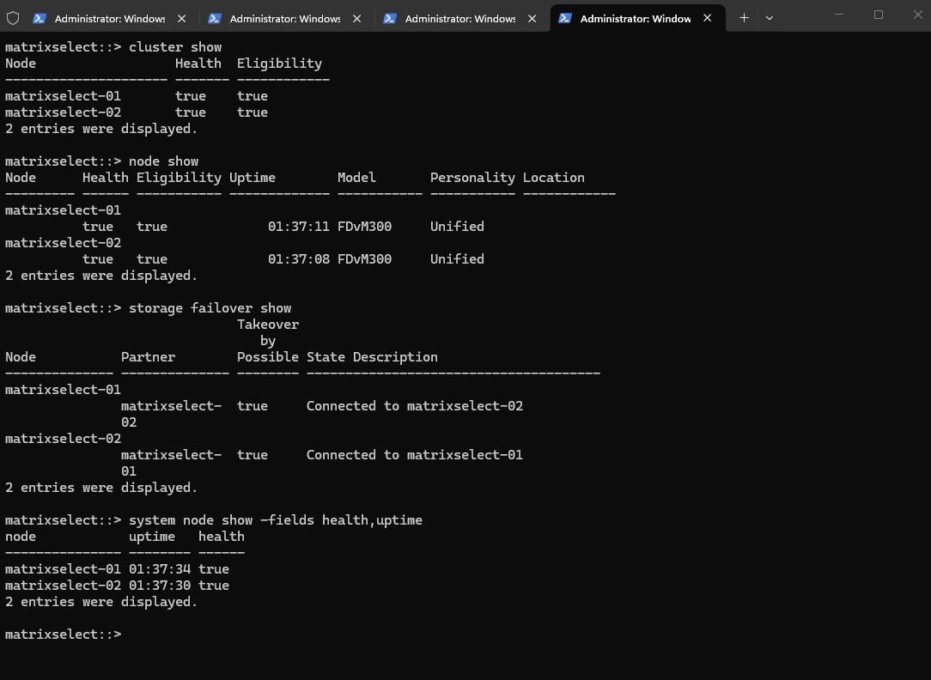Close the third Administrator terminal tab
Image resolution: width=931 pixels, height=680 pixels.
pyautogui.click(x=532, y=18)
